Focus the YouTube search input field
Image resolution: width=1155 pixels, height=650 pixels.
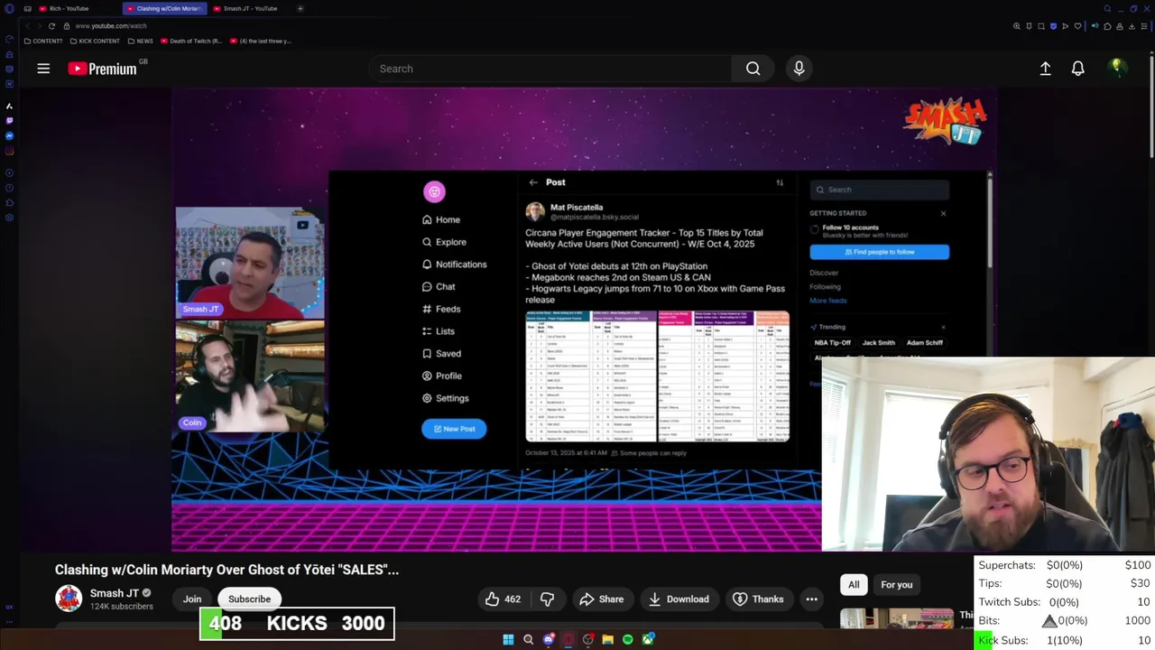point(550,69)
